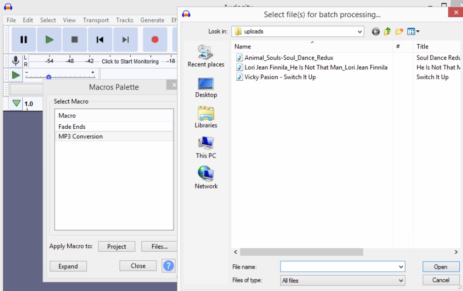The image size is (463, 291).
Task: Create a new folder
Action: point(399,31)
